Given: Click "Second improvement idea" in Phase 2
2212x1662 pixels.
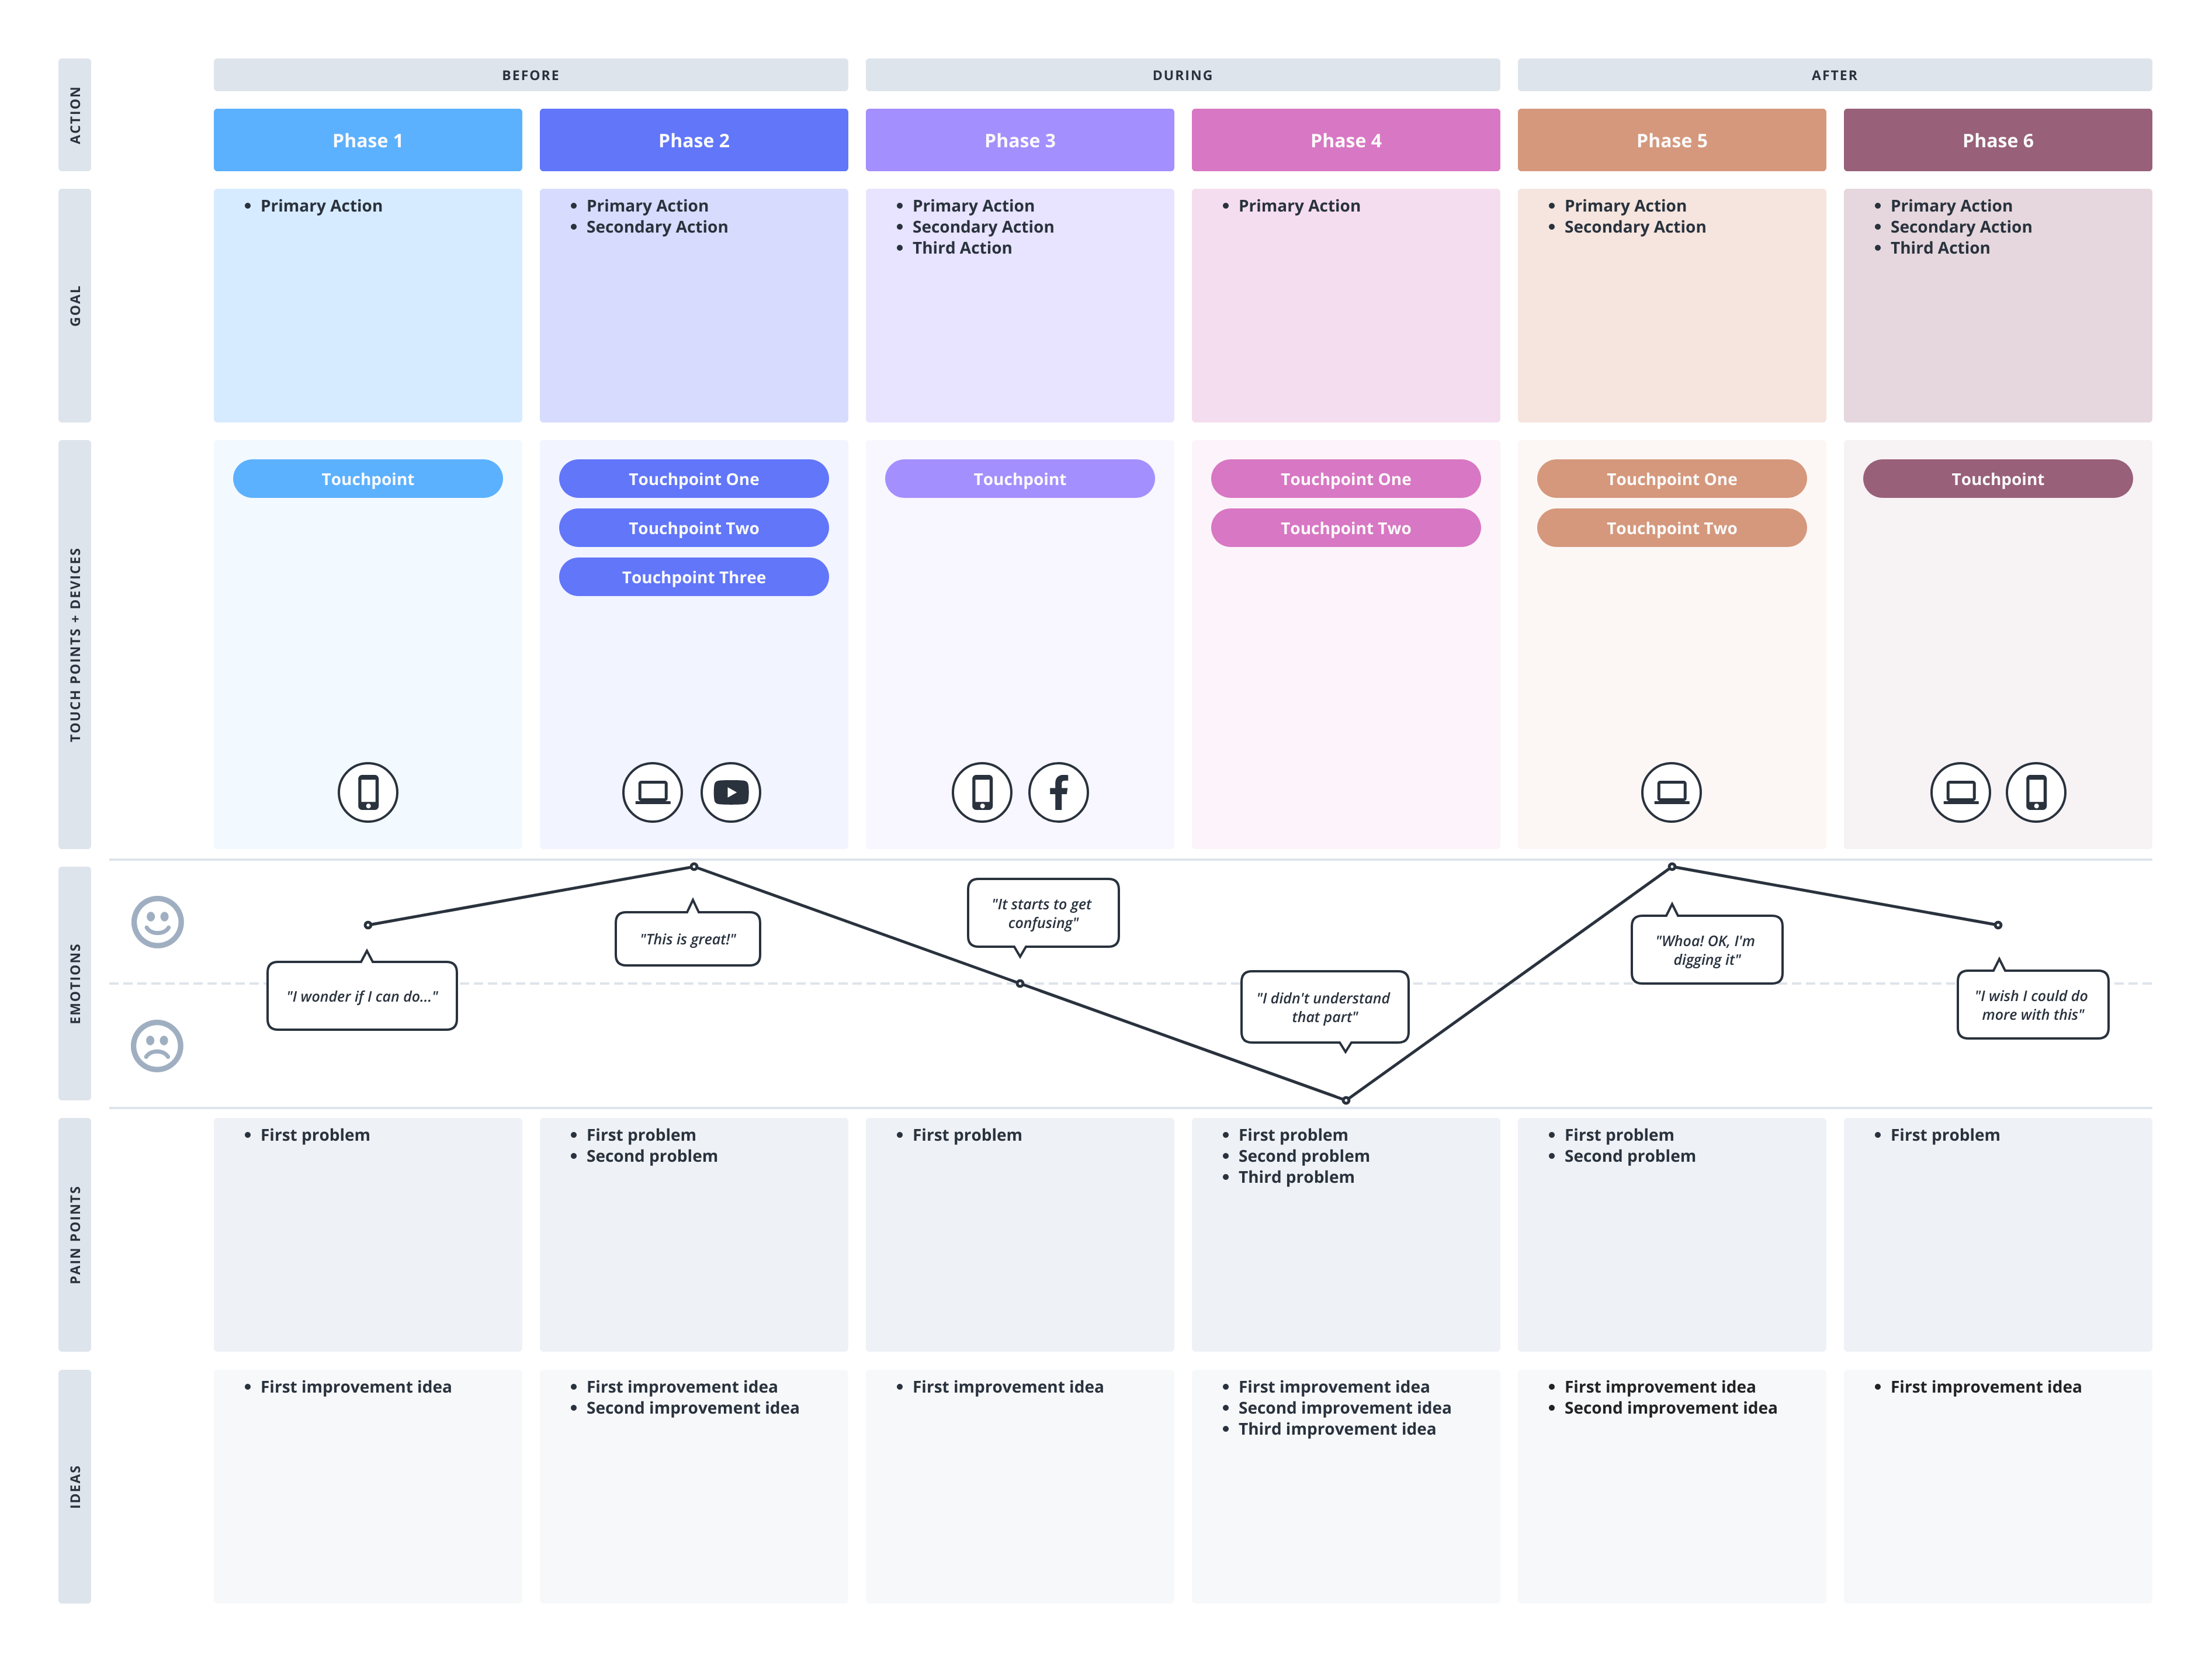Looking at the screenshot, I should [693, 1408].
